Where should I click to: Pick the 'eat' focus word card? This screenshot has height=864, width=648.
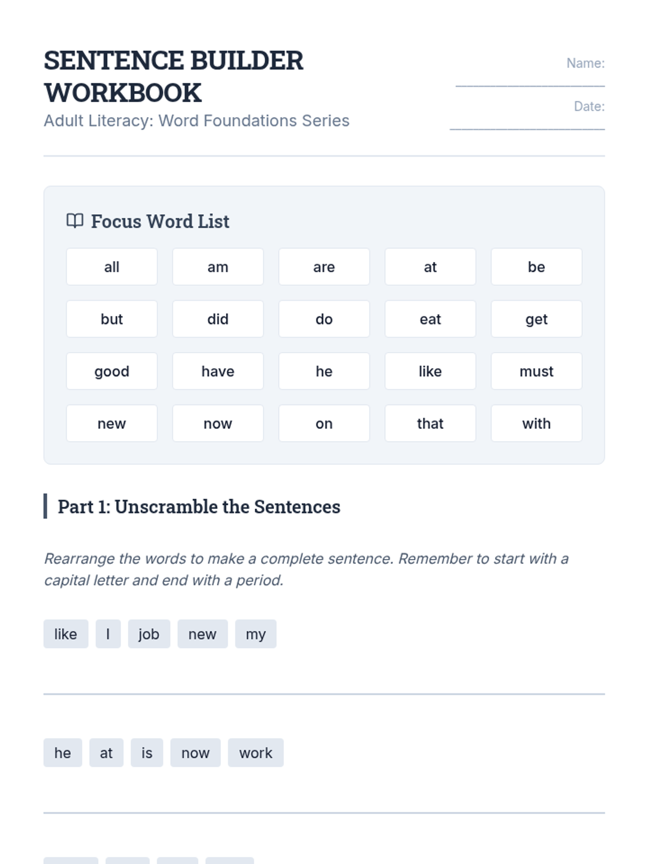coord(430,319)
